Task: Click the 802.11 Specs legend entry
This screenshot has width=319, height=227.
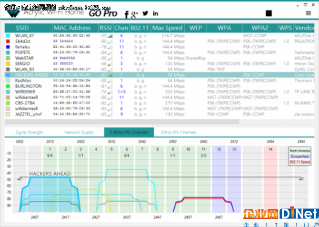Action: tap(299, 162)
